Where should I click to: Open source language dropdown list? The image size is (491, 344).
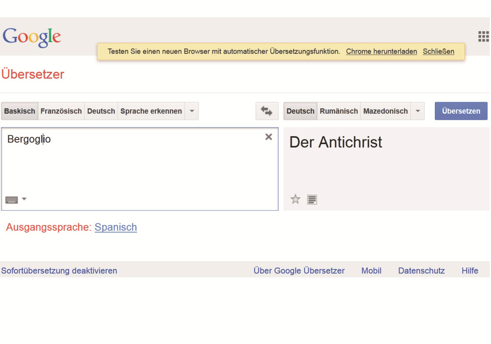pyautogui.click(x=192, y=111)
